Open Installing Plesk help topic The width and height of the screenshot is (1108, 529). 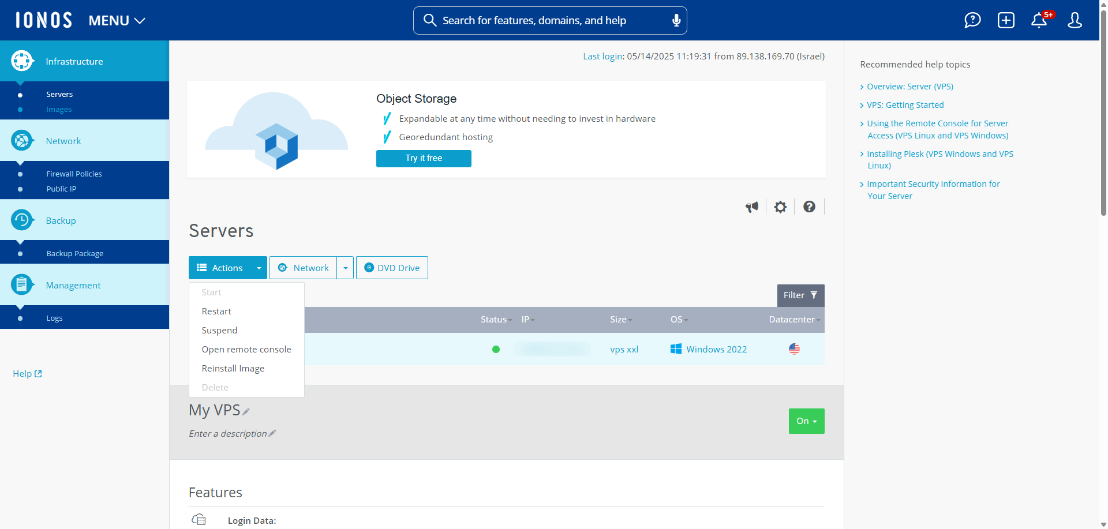[x=940, y=159]
